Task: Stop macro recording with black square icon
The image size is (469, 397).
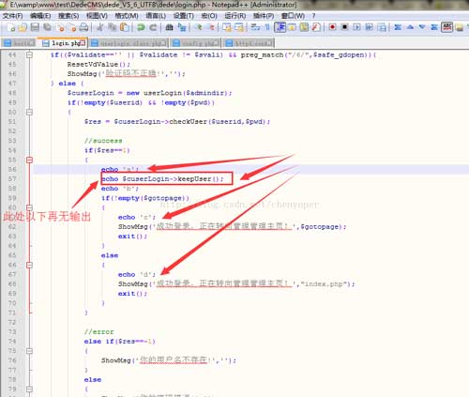Action: coord(344,27)
